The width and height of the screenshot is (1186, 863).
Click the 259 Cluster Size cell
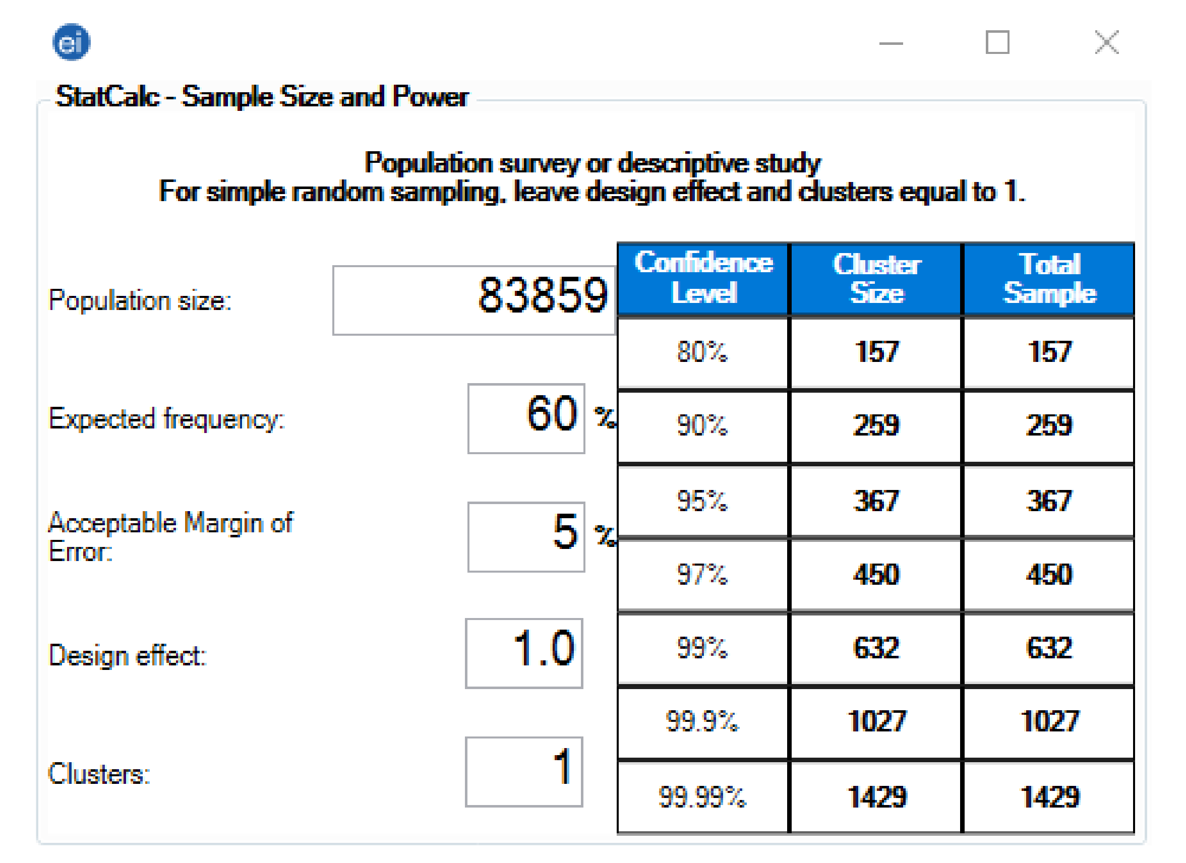876,425
